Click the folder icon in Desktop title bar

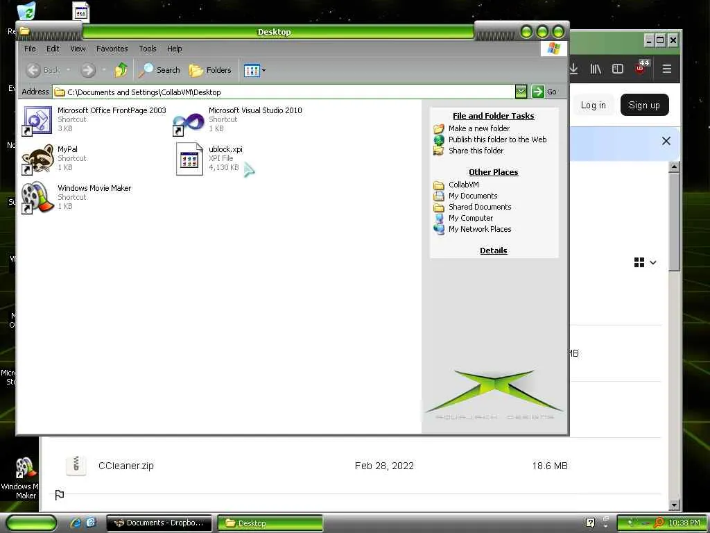coord(24,31)
